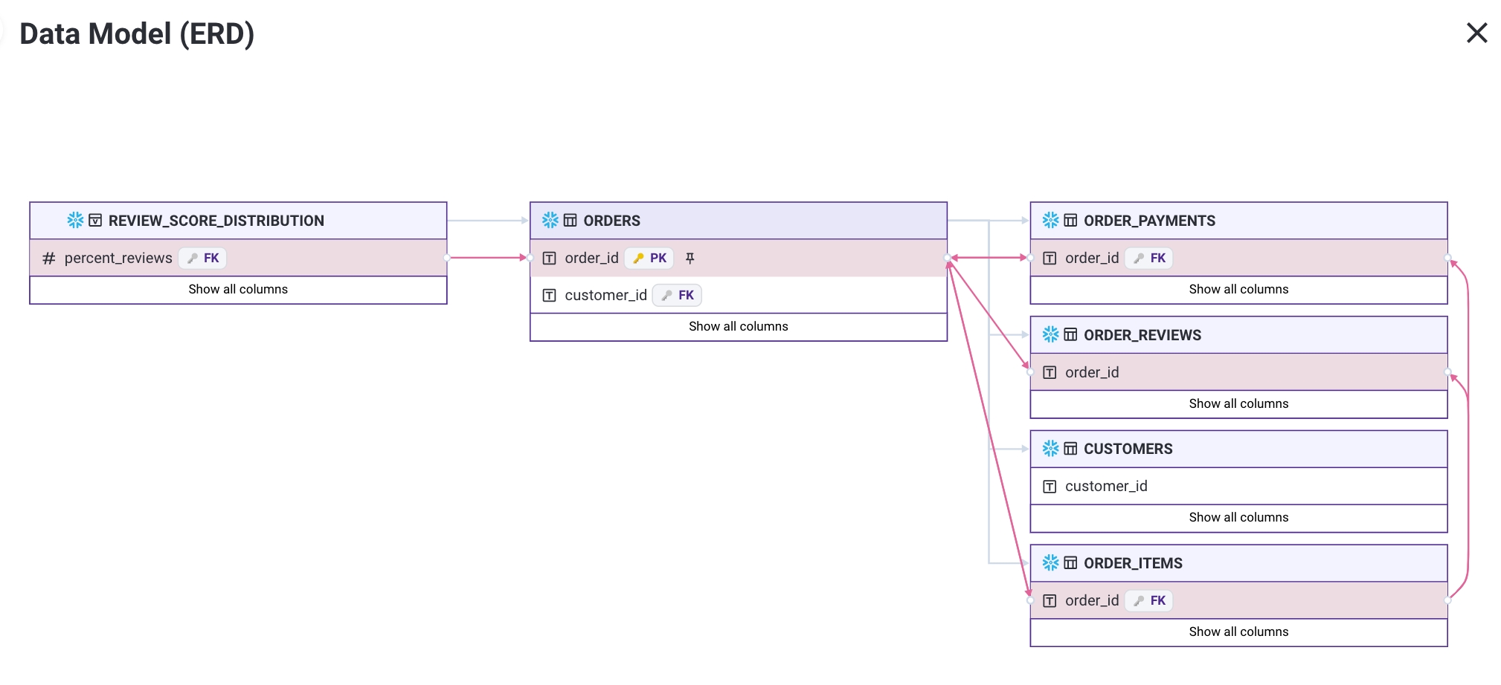The width and height of the screenshot is (1501, 685).
Task: Click the pin icon beside order_id PK
Action: (690, 258)
